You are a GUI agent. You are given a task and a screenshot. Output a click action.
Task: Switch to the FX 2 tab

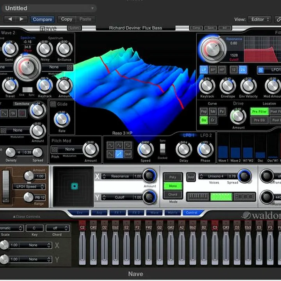pos(136,213)
